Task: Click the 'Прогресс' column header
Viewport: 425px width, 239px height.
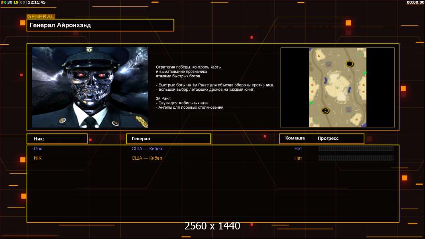Action: (x=328, y=138)
